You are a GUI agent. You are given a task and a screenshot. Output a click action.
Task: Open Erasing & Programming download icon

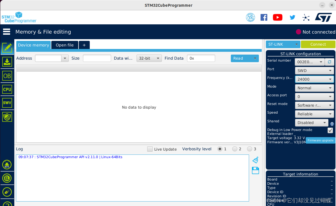tap(7, 62)
